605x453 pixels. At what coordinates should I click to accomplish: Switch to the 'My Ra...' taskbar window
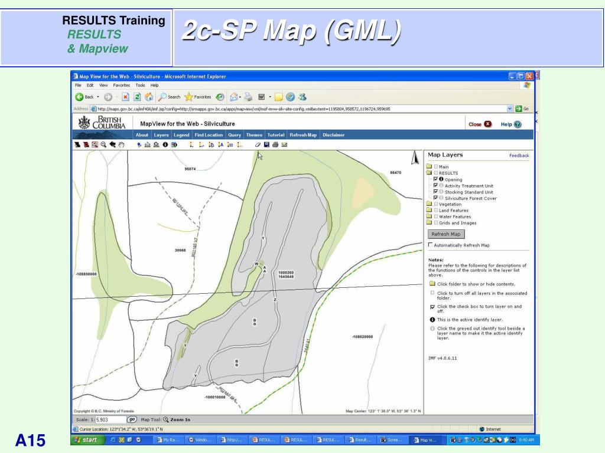tap(168, 440)
